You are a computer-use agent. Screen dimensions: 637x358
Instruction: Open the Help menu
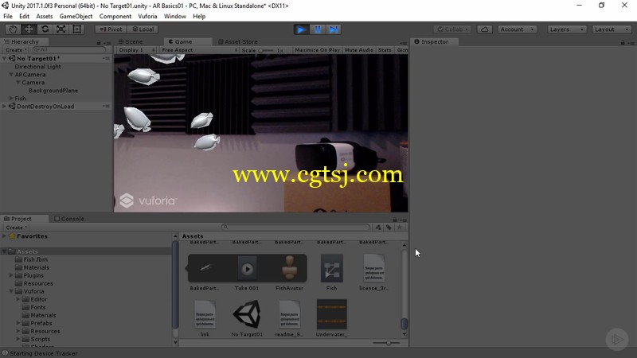click(199, 16)
